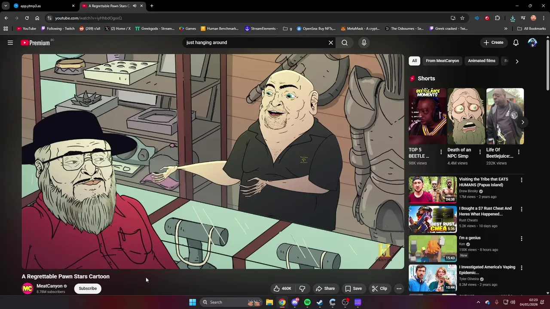Open the MeatCanyon channel name link
This screenshot has height=309, width=550.
tap(49, 286)
